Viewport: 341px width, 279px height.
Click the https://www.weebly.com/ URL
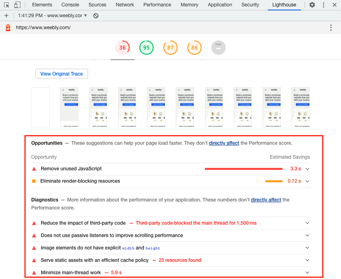pos(43,28)
